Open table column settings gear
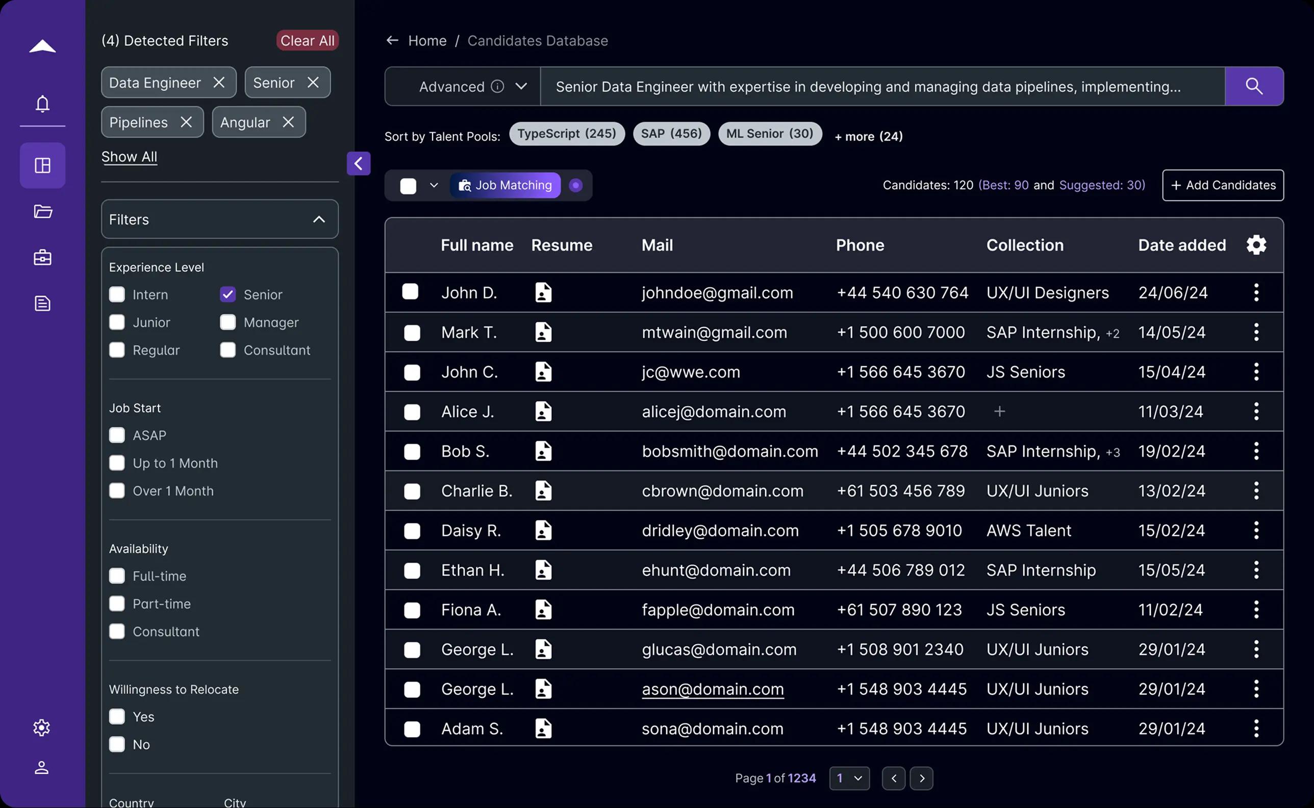 click(1256, 245)
